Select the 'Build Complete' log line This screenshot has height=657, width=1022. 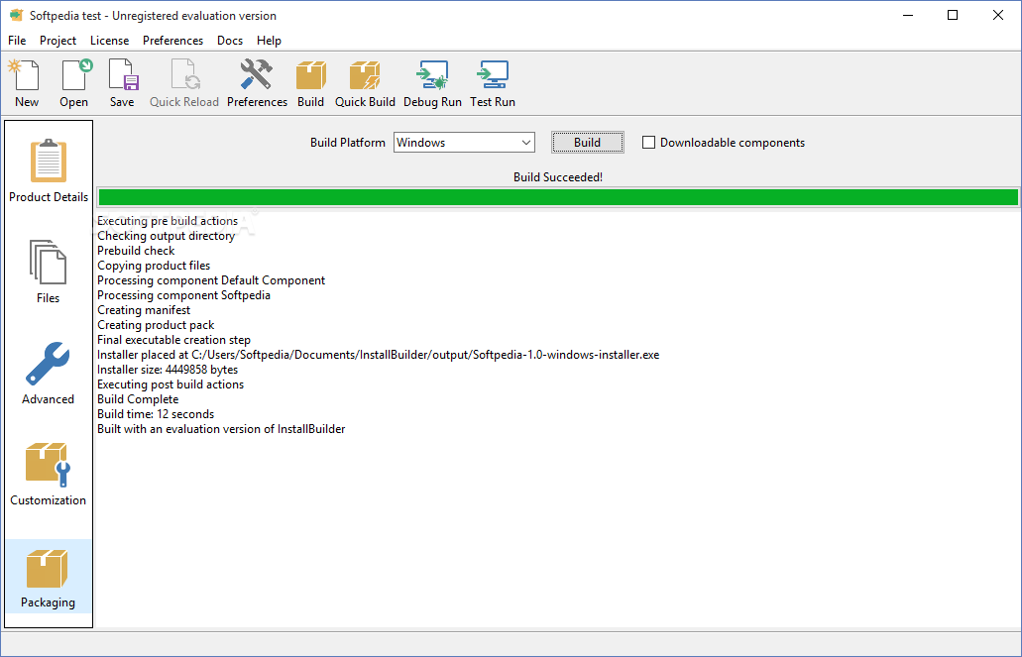(138, 399)
